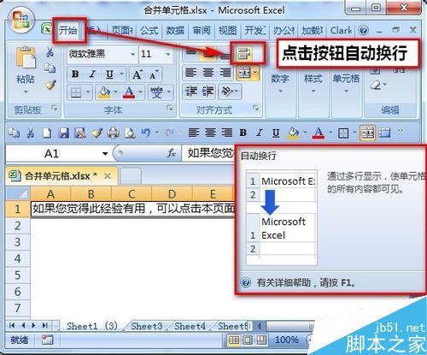The height and width of the screenshot is (355, 427).
Task: Click Increase Font Size button
Action: point(137,74)
